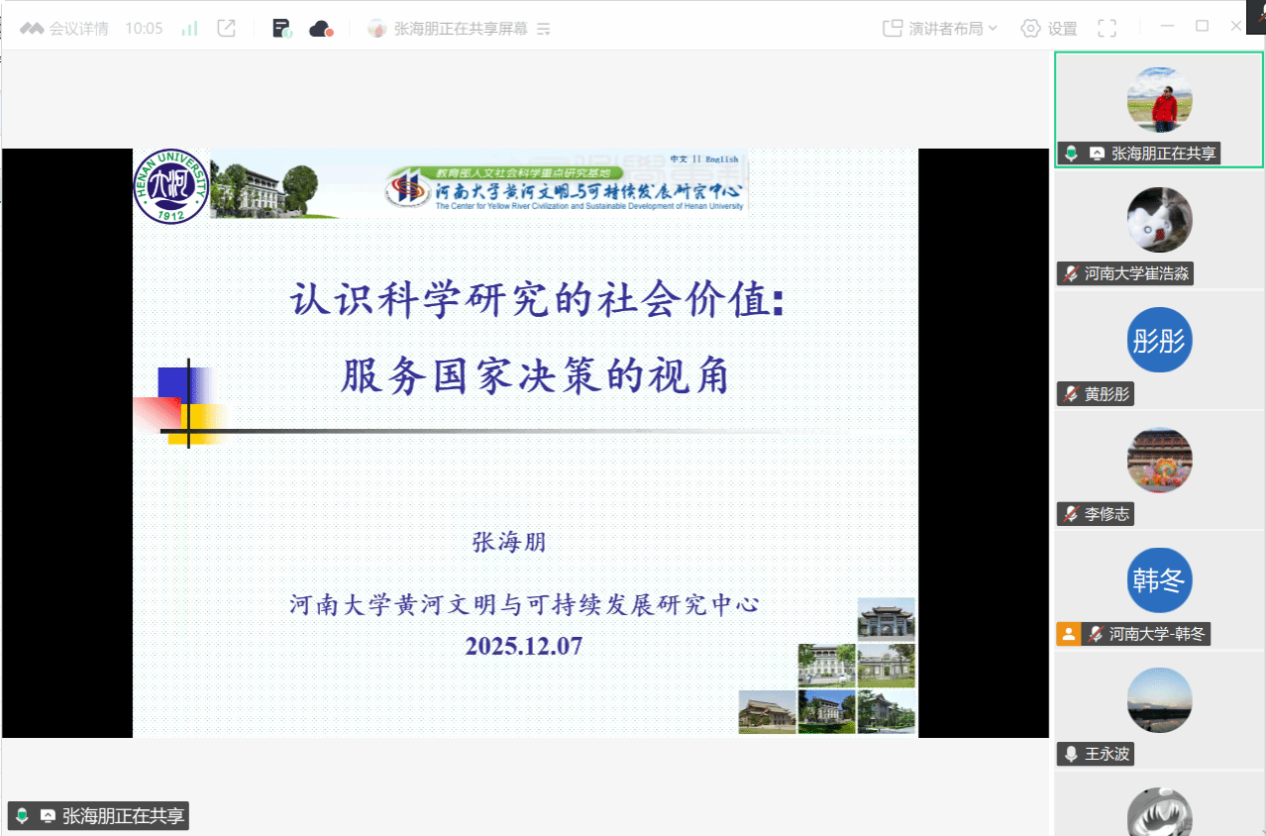
Task: Open the meeting notes document icon
Action: tap(282, 29)
